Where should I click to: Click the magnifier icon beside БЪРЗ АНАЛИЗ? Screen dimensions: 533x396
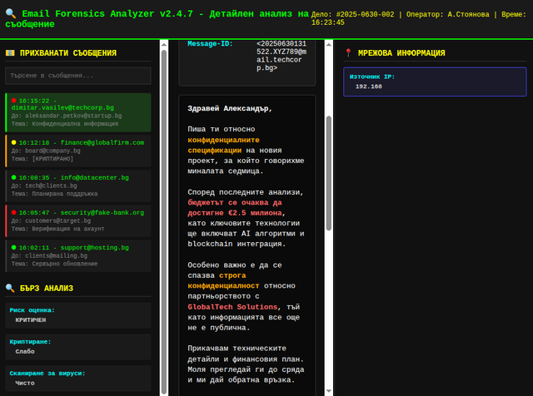click(x=10, y=289)
